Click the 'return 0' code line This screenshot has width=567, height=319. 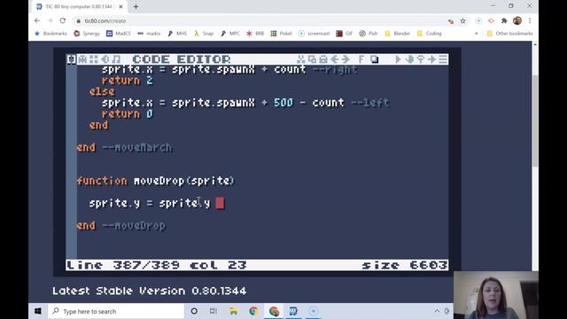pyautogui.click(x=128, y=114)
